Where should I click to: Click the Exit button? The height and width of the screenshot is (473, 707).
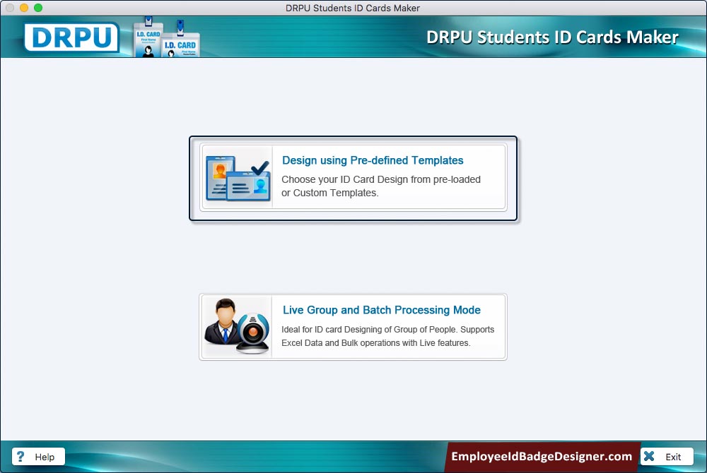click(x=667, y=456)
